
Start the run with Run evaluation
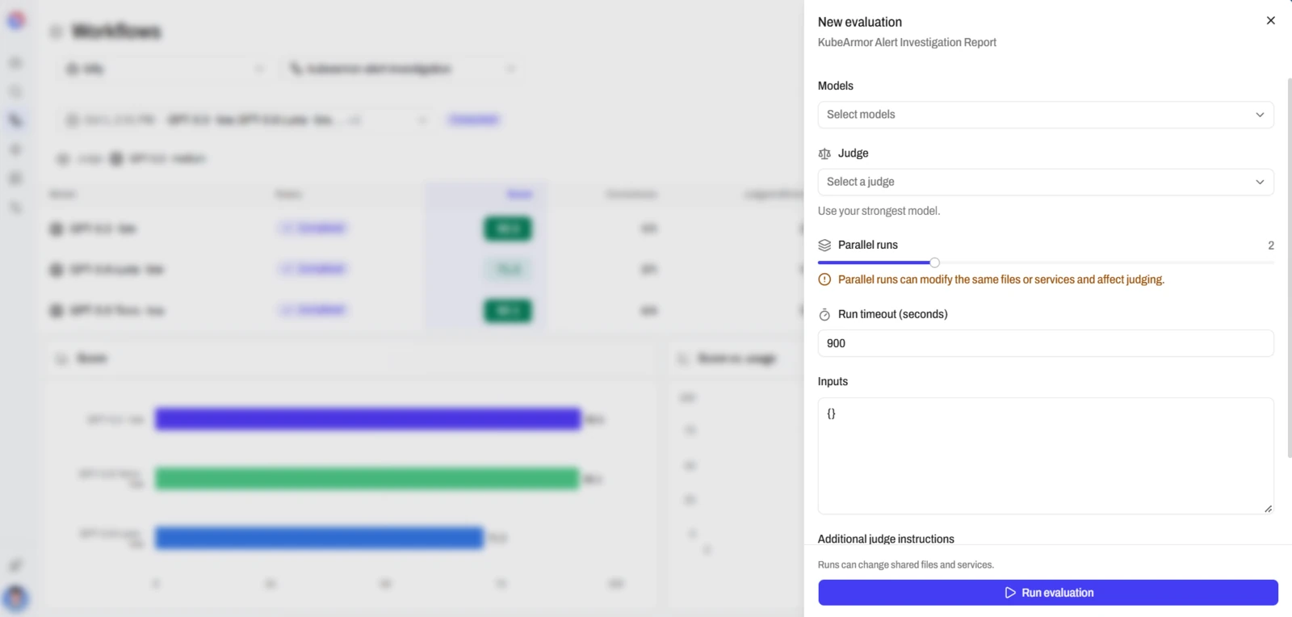point(1048,593)
